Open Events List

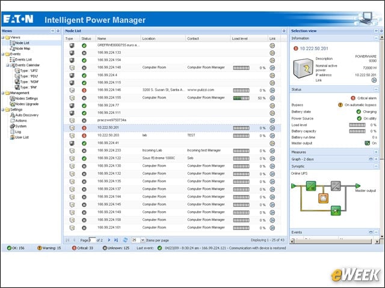coord(23,59)
